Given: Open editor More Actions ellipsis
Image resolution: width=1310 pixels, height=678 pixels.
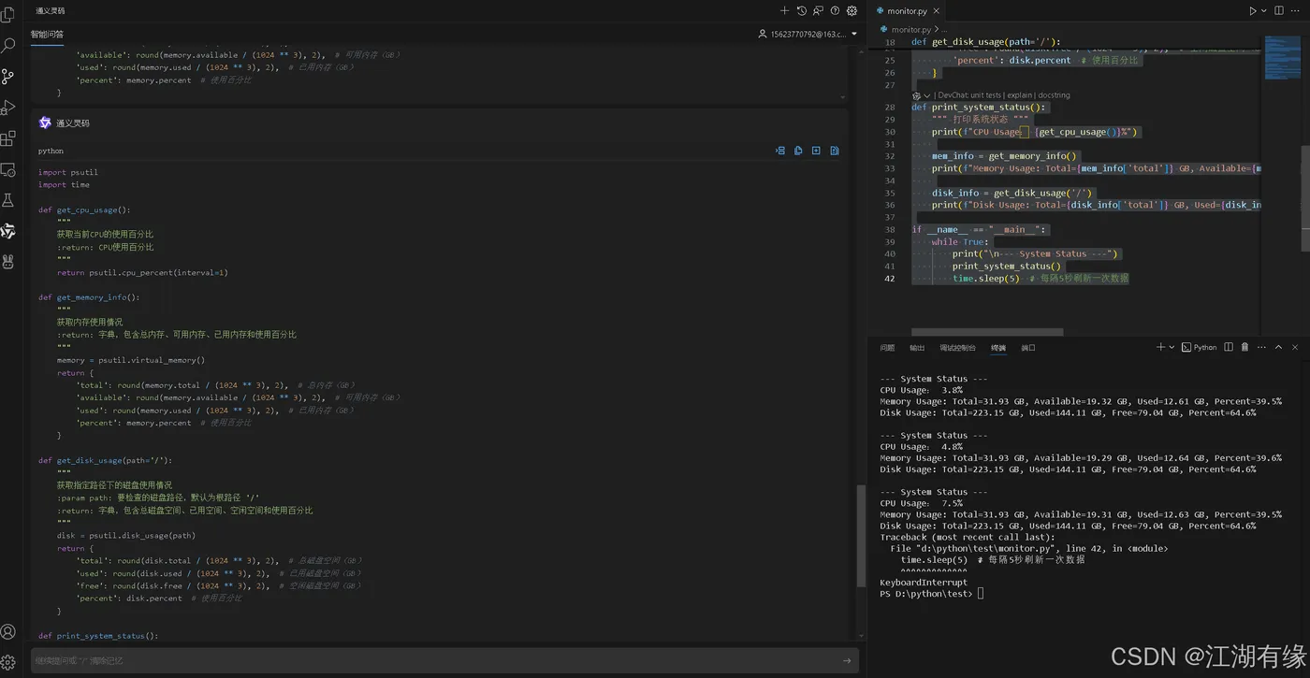Looking at the screenshot, I should 1296,11.
